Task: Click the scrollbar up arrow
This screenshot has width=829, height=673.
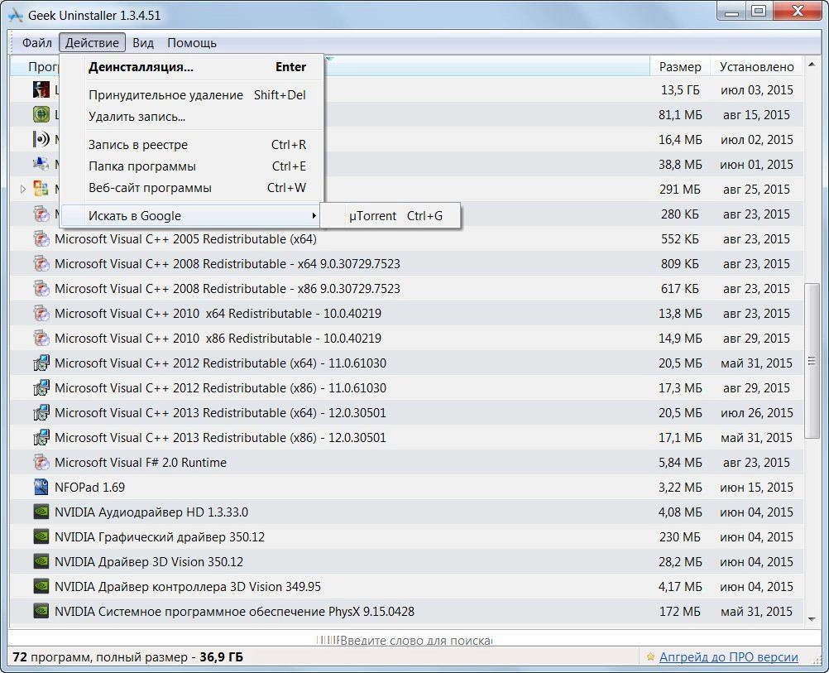Action: coord(812,65)
